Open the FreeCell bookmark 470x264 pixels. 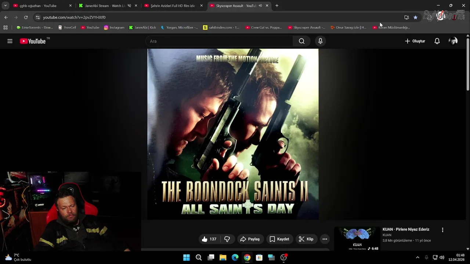coord(67,27)
